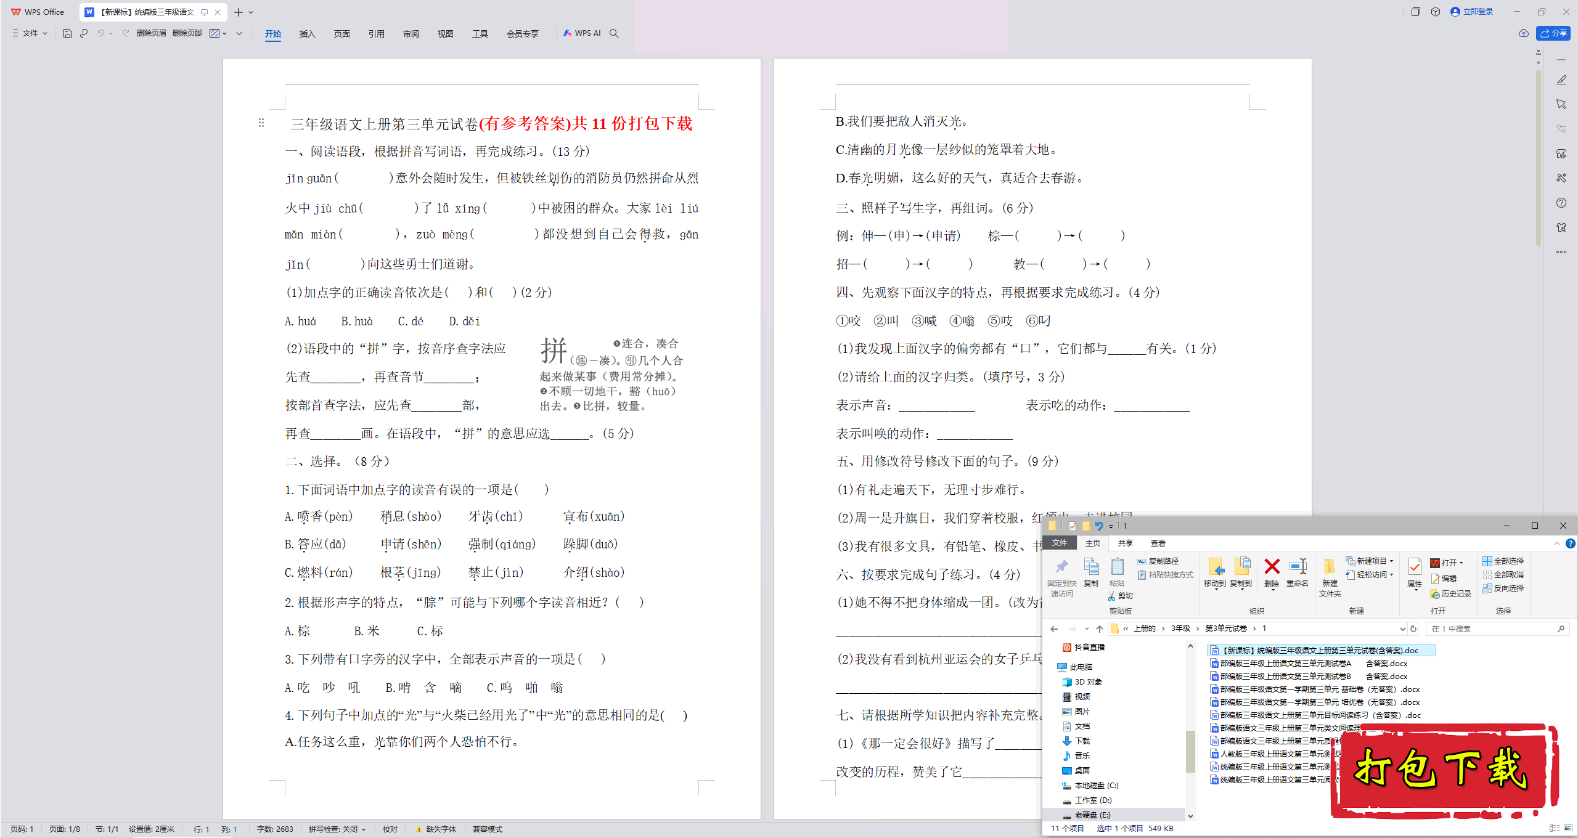Expand the undo history dropdown arrow
The image size is (1578, 838).
111,33
